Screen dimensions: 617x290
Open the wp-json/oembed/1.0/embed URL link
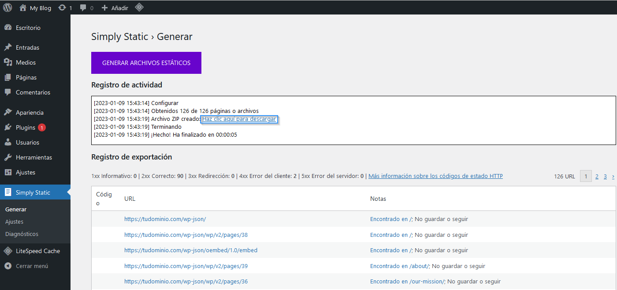[190, 250]
